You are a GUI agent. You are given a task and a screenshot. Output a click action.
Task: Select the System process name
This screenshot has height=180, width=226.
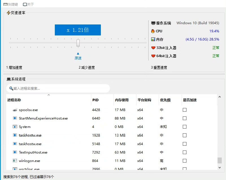[25, 127]
